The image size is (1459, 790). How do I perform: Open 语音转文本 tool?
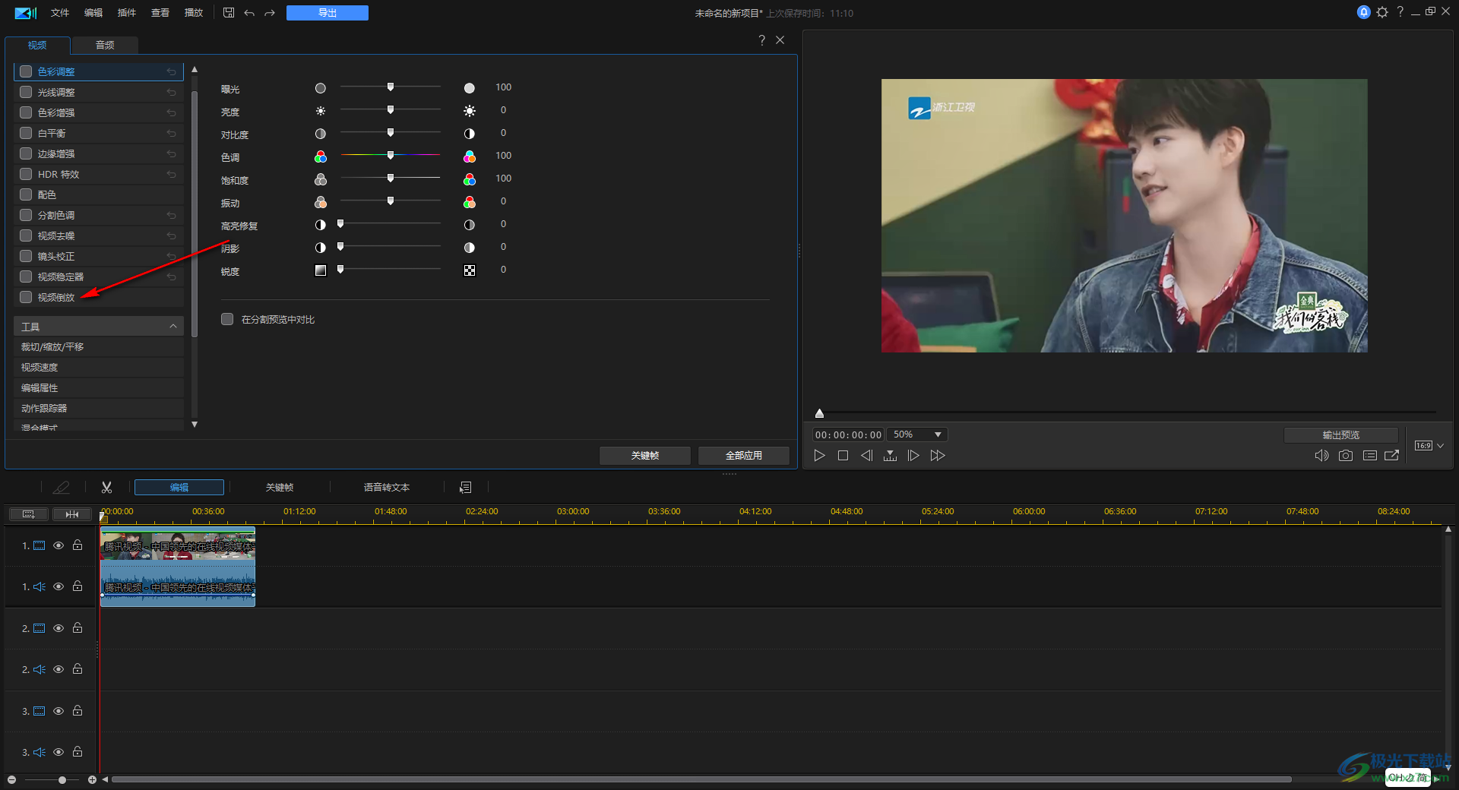point(387,488)
